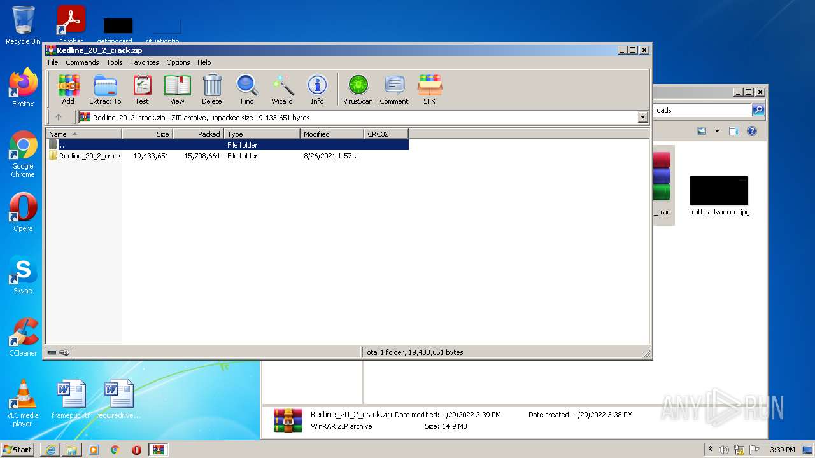Sort list by Modified column
Image resolution: width=815 pixels, height=458 pixels.
(332, 134)
